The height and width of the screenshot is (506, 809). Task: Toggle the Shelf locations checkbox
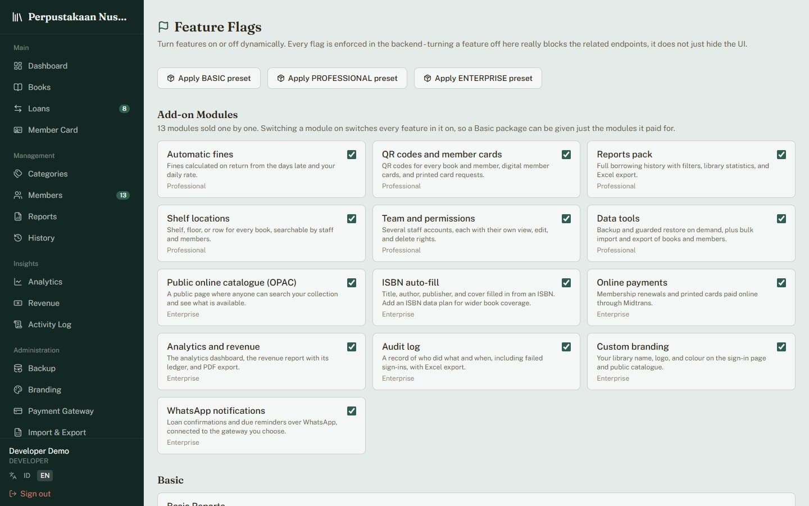point(352,219)
